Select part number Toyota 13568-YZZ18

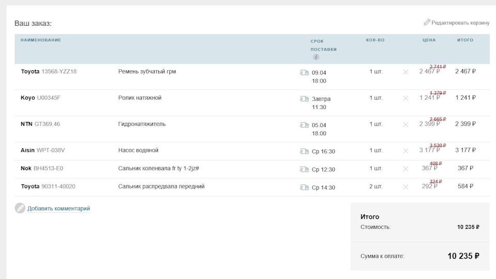click(49, 71)
